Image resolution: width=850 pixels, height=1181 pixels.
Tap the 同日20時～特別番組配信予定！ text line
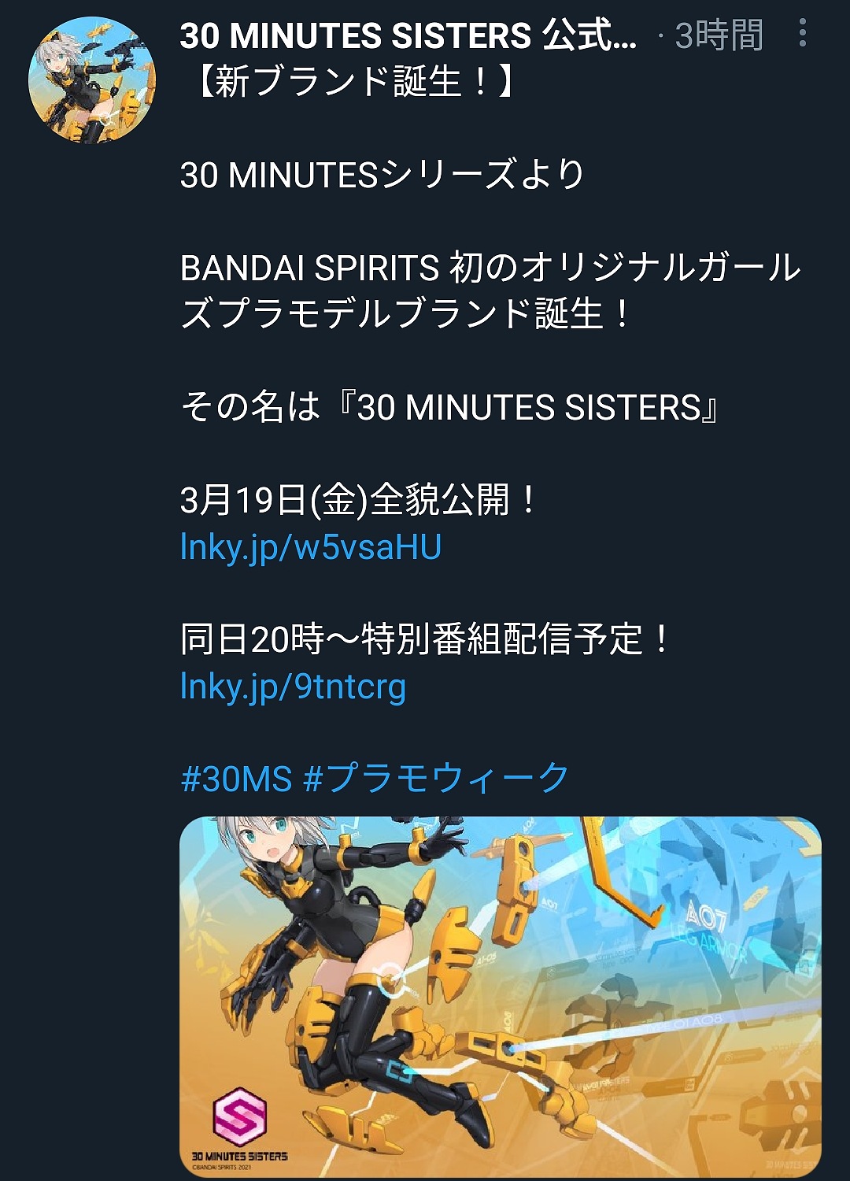425,639
